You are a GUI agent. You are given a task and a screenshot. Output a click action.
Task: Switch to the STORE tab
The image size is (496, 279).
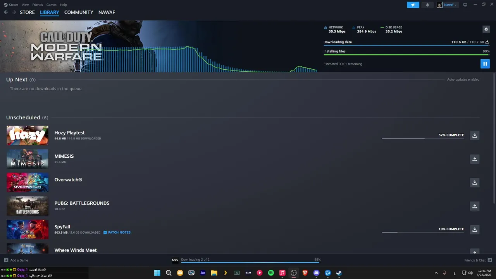click(x=27, y=12)
